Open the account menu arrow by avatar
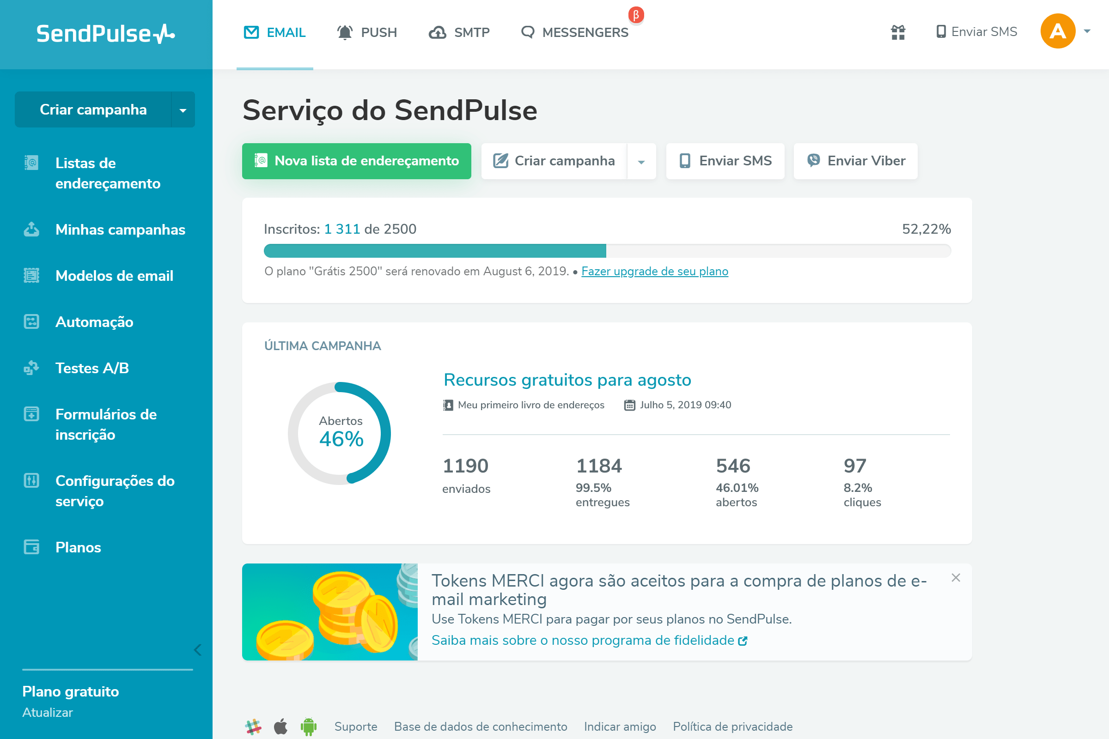Image resolution: width=1109 pixels, height=739 pixels. click(x=1087, y=31)
